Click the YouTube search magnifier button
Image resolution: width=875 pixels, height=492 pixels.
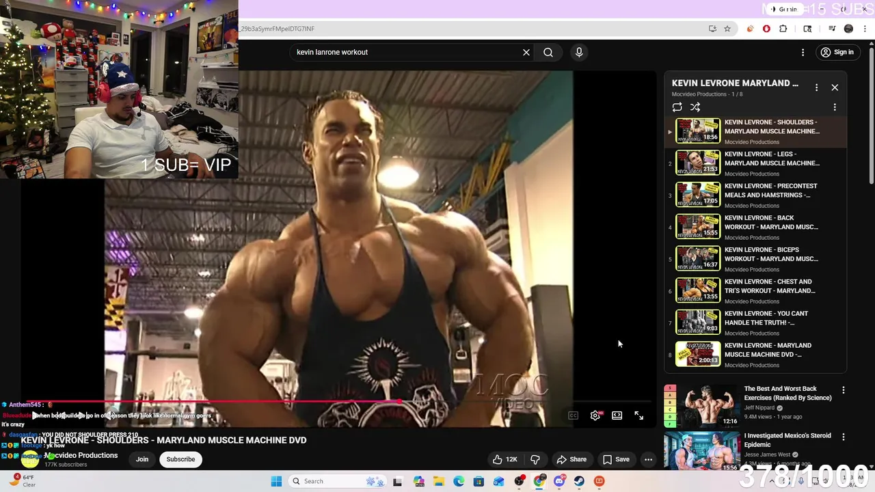click(548, 52)
